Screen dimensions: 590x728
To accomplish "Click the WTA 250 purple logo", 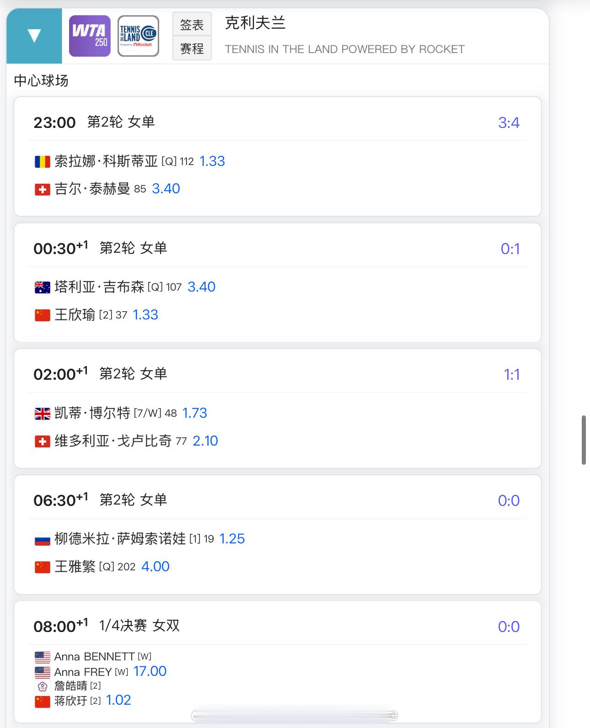I will [x=90, y=36].
